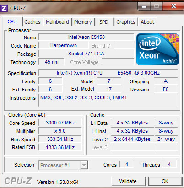
Task: Switch to the Caches tab
Action: pos(32,22)
